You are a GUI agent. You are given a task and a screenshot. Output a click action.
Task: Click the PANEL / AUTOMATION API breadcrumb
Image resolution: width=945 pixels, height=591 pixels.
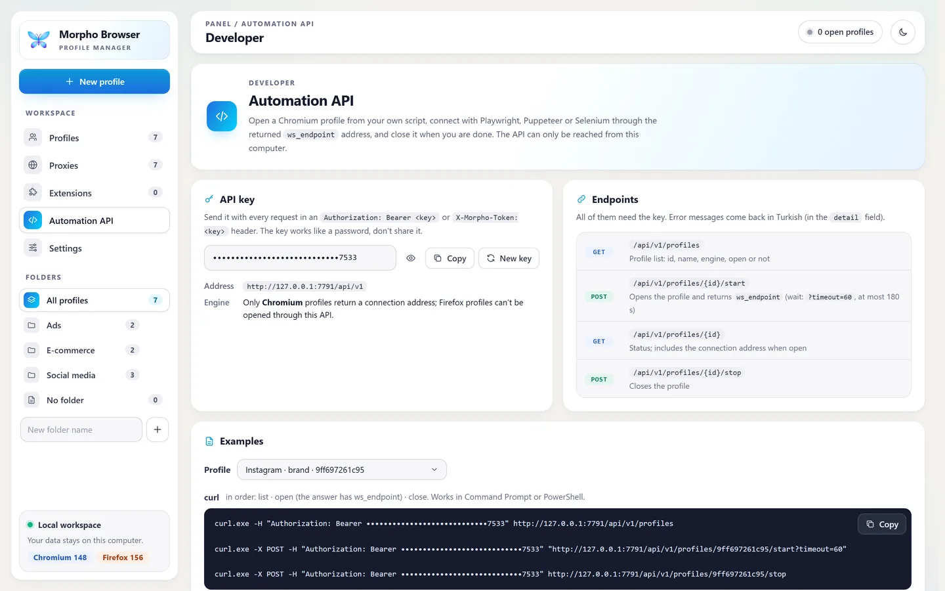pyautogui.click(x=260, y=24)
